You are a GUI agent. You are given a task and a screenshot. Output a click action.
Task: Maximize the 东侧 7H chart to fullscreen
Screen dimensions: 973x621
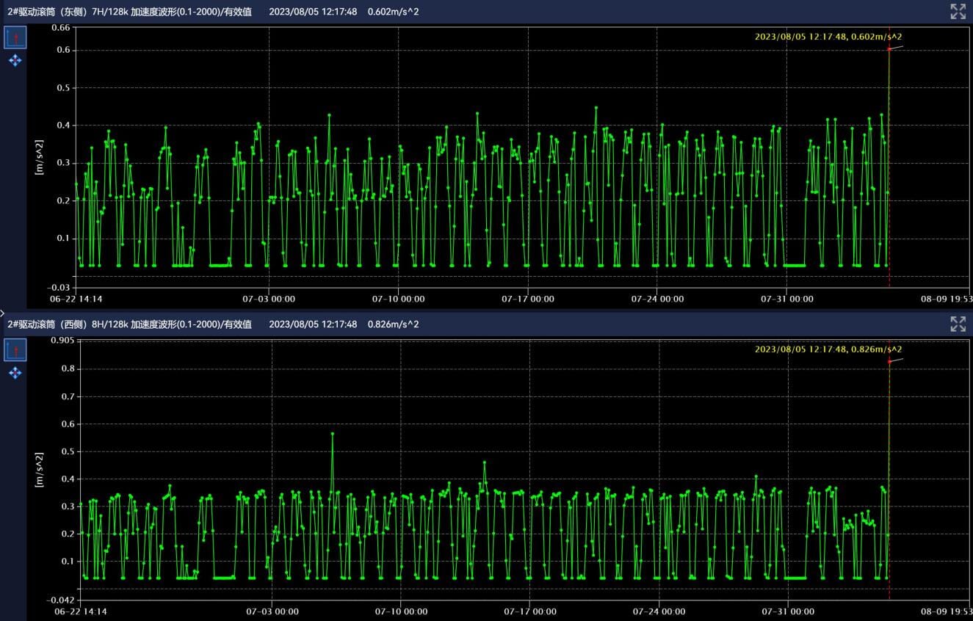958,11
